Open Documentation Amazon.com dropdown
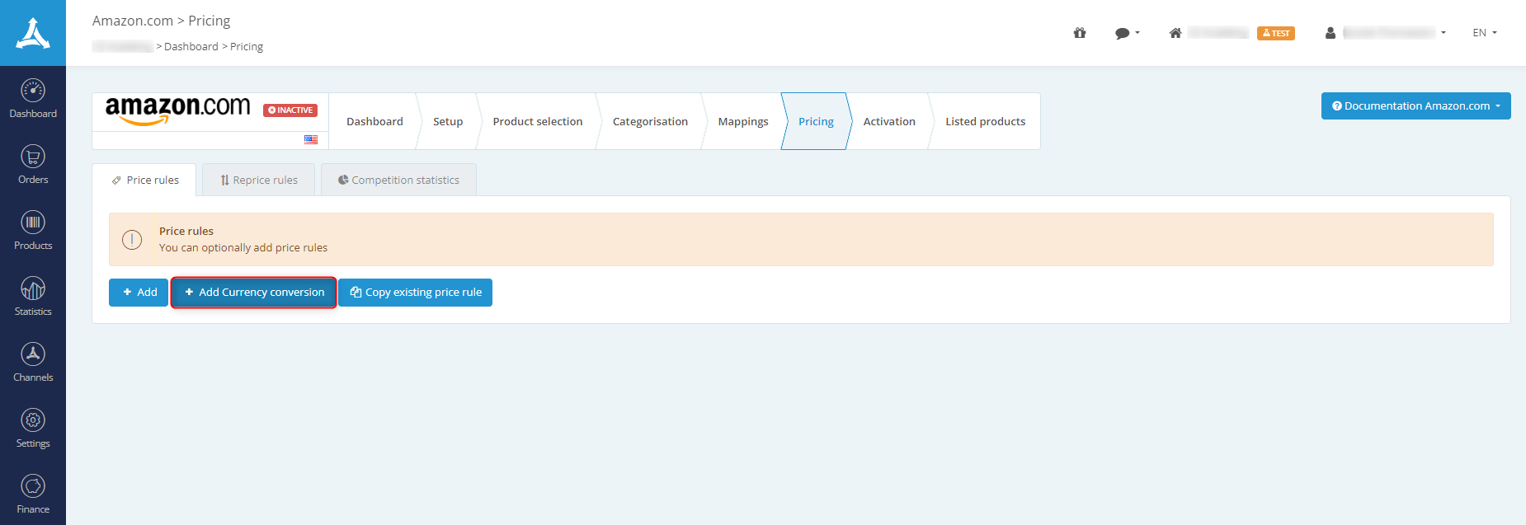Screen dimensions: 1526x525 pyautogui.click(x=1416, y=105)
